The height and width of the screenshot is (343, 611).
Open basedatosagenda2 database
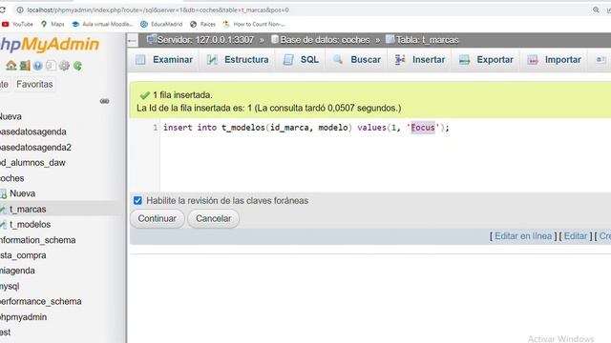coord(35,148)
